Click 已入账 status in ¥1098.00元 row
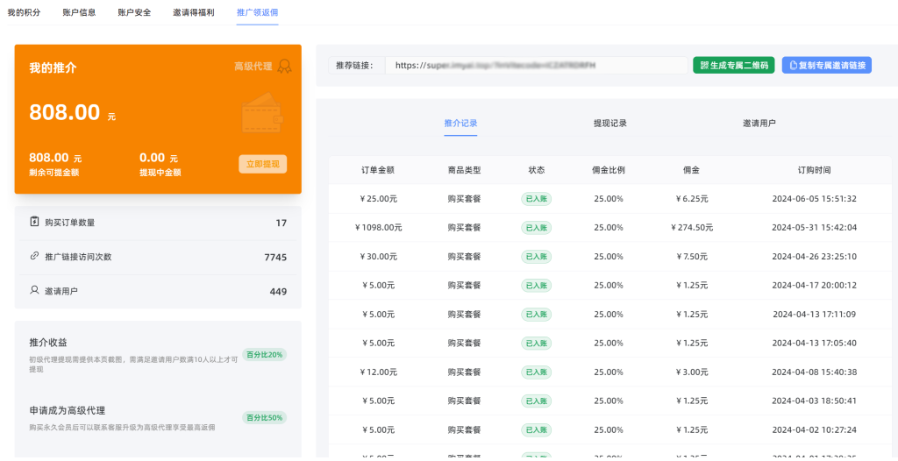 [x=536, y=227]
